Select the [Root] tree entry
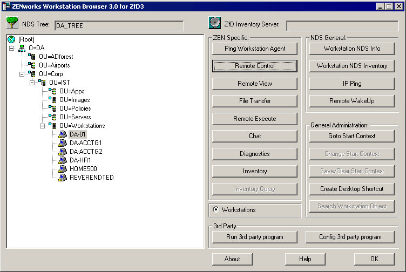The height and width of the screenshot is (272, 406). 26,39
